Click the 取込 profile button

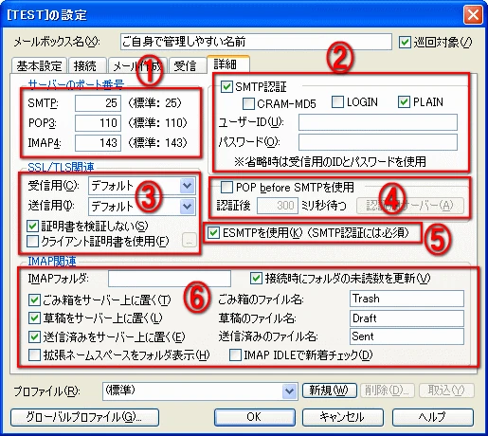coord(446,391)
